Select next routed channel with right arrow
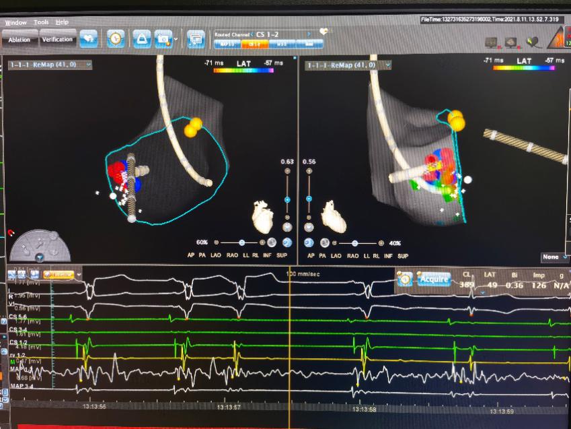This screenshot has width=571, height=429. coord(309,34)
